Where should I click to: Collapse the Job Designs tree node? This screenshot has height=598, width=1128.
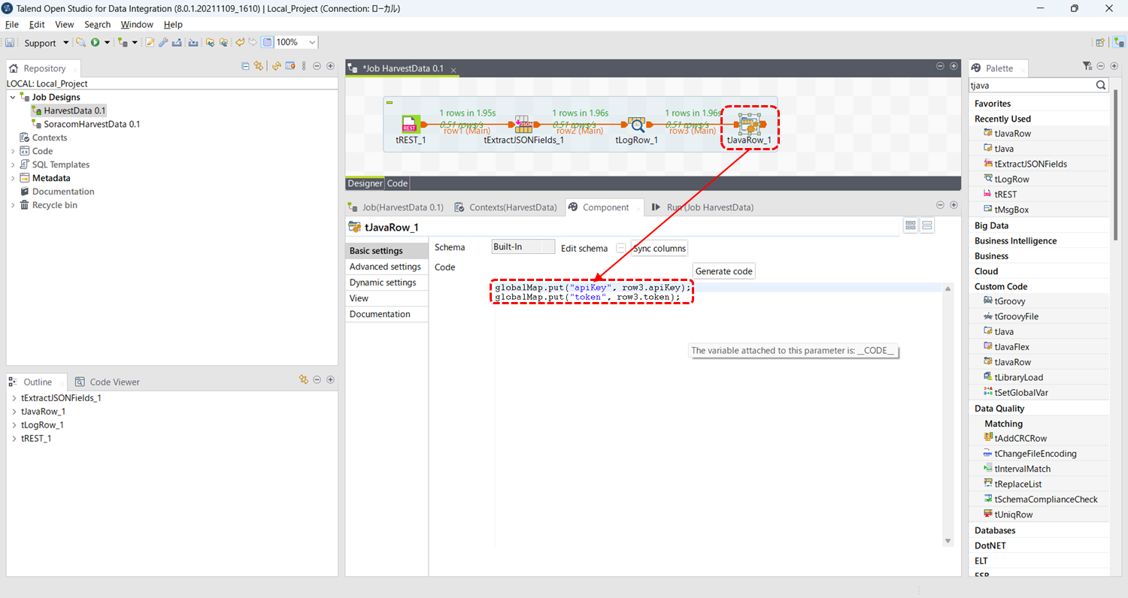(12, 96)
